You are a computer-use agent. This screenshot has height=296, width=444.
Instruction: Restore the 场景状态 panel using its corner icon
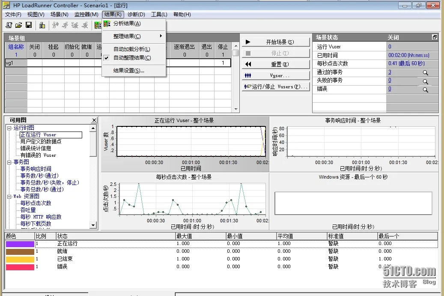pyautogui.click(x=435, y=37)
